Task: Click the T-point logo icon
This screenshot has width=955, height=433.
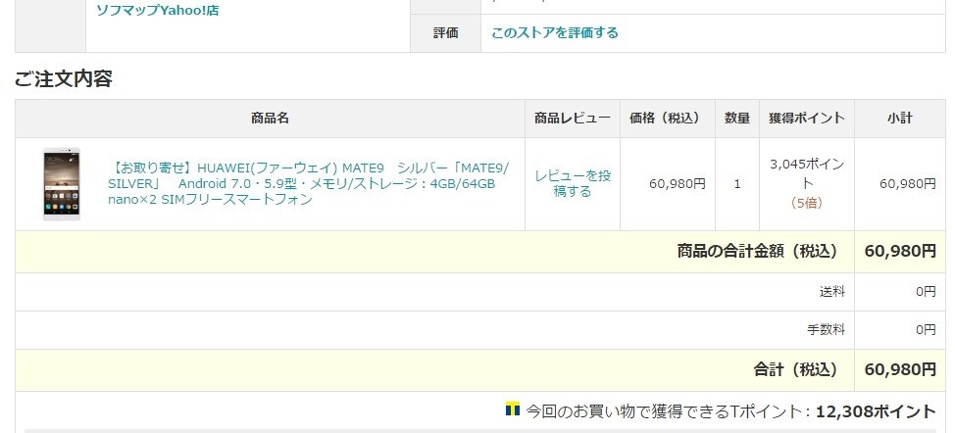Action: (513, 409)
